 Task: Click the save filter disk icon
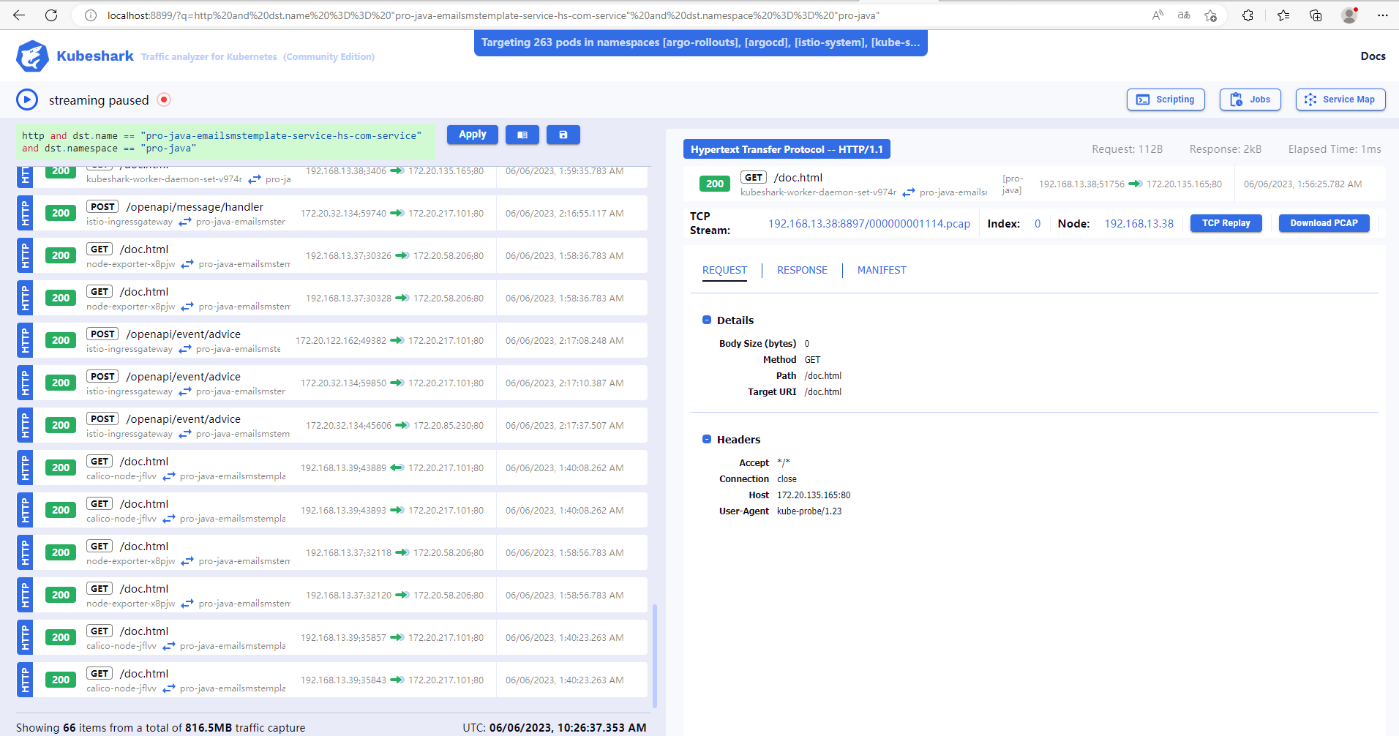563,135
